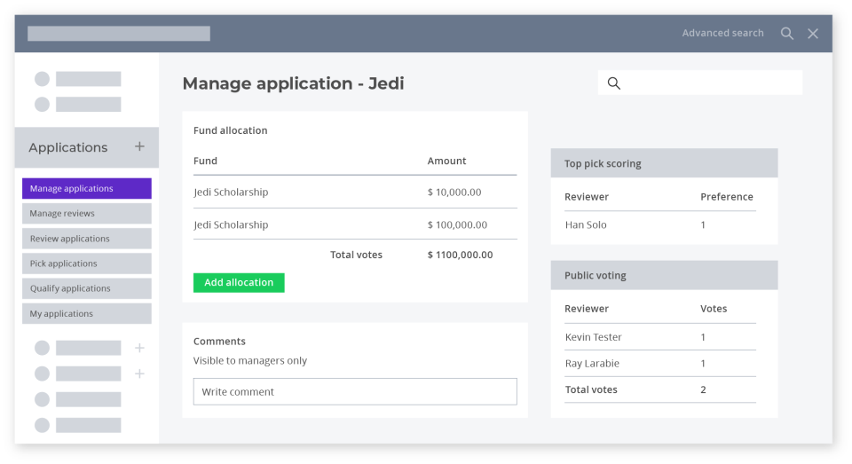Click the Public voting panel header
This screenshot has height=464, width=852.
[x=664, y=275]
